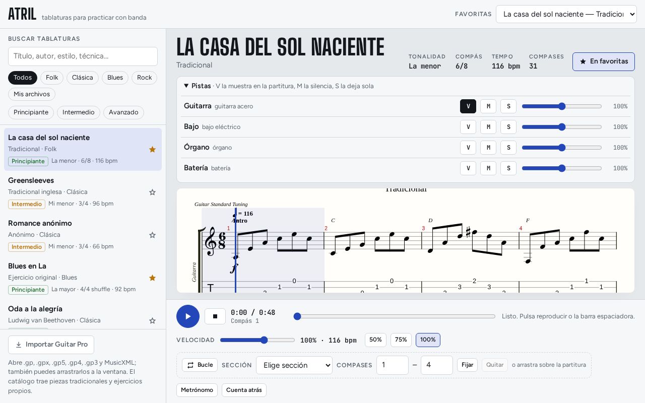Adjust the Velocidad speed slider
This screenshot has height=403, width=645.
pyautogui.click(x=257, y=340)
